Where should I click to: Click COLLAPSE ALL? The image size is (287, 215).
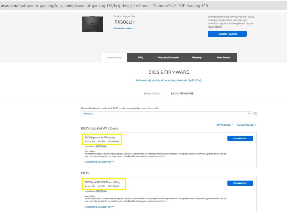pos(246,125)
